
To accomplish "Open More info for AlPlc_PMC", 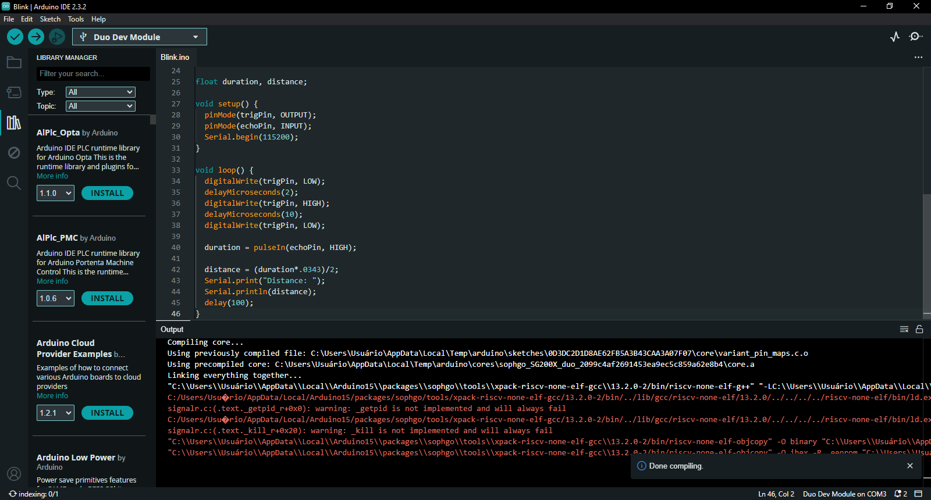I will [52, 281].
